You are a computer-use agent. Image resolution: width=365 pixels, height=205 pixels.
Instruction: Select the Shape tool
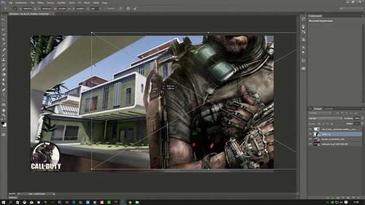coord(3,105)
